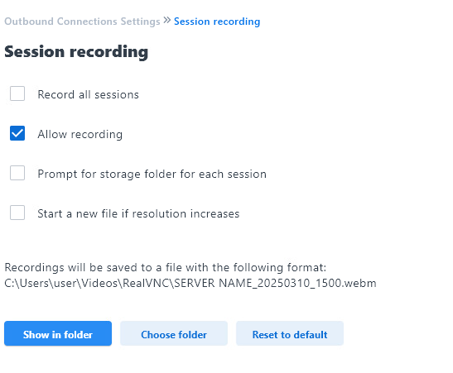Restore path with Reset to default button
The image size is (453, 373).
coord(290,333)
